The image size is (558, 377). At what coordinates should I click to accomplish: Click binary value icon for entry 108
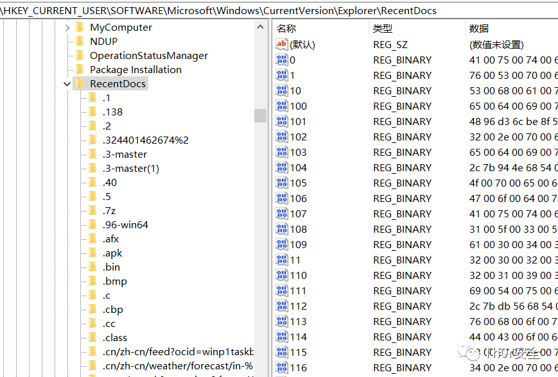281,229
